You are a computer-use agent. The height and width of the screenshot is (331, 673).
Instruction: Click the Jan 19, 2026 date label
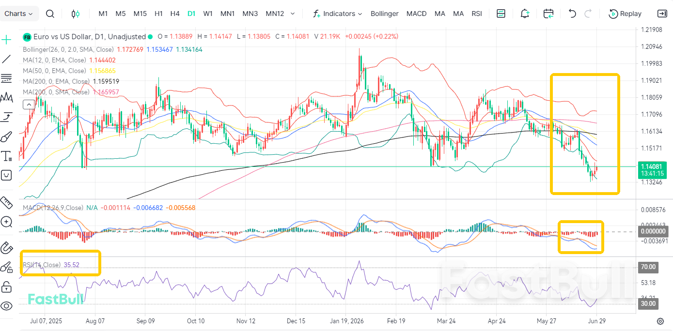tap(346, 321)
